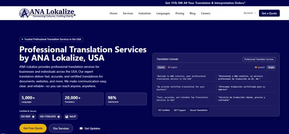Click the 15% Off promotion banner text
Viewport: 289px width, 134px height.
click(x=205, y=3)
